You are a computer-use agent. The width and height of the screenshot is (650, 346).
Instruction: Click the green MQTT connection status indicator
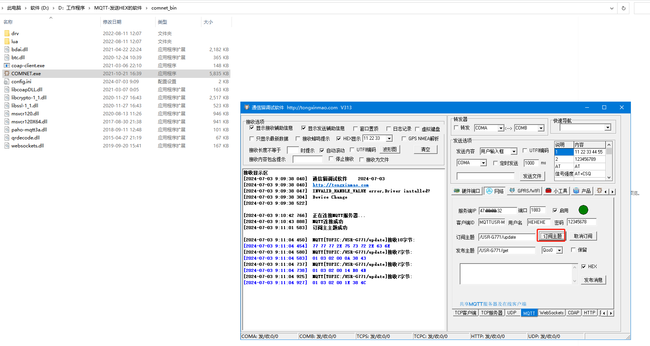point(583,210)
